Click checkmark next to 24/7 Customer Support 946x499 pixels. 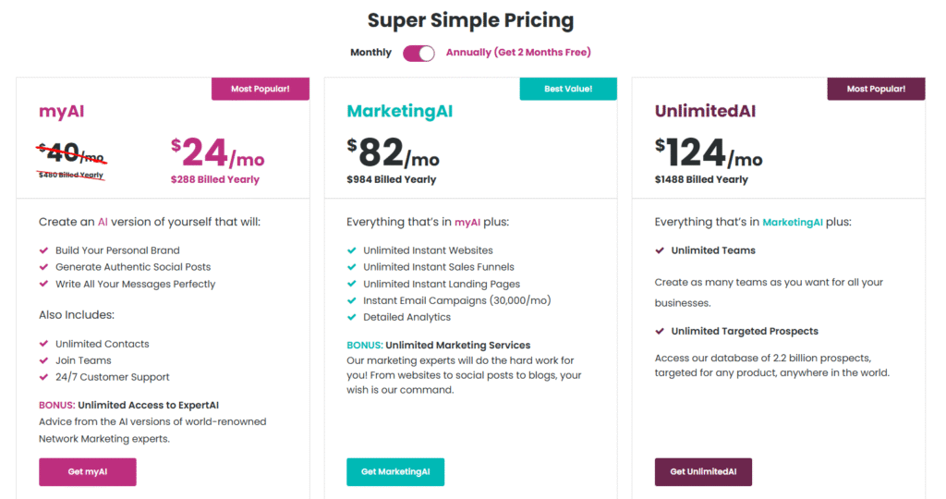43,377
